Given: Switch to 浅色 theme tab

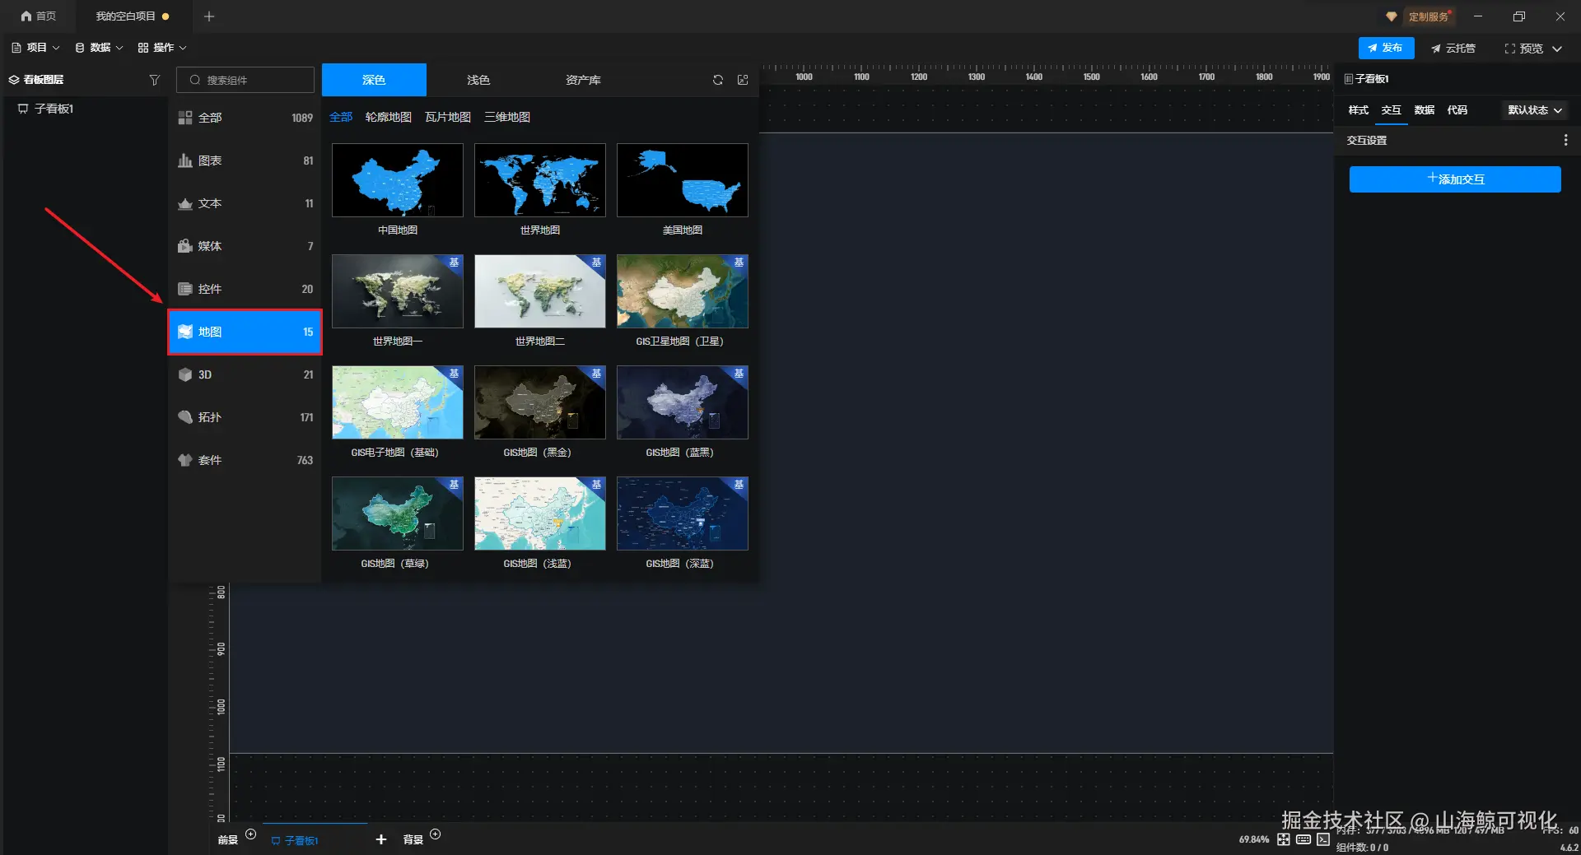Looking at the screenshot, I should (478, 80).
